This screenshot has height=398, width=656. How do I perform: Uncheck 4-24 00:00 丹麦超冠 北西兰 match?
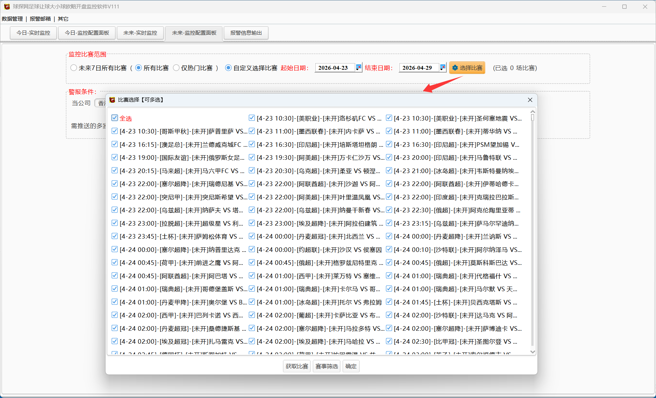pos(252,236)
